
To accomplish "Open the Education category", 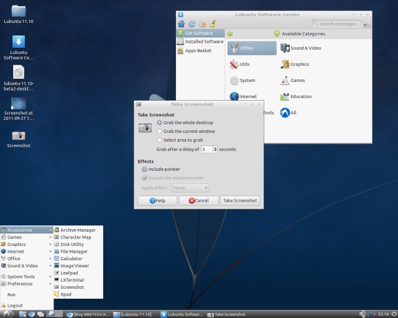I will (296, 97).
